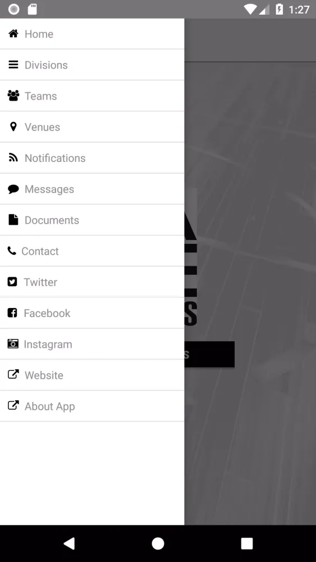Select the Divisions hamburger-lines icon
The image size is (316, 562).
click(13, 65)
